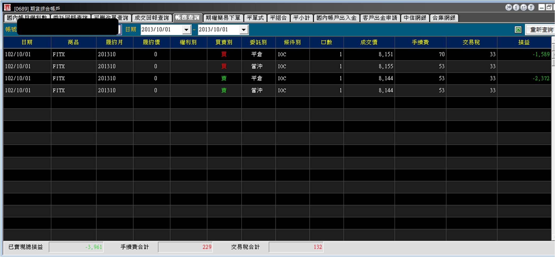Click the fee value 70 in first row
Screen dimensions: 555x257
coord(442,54)
